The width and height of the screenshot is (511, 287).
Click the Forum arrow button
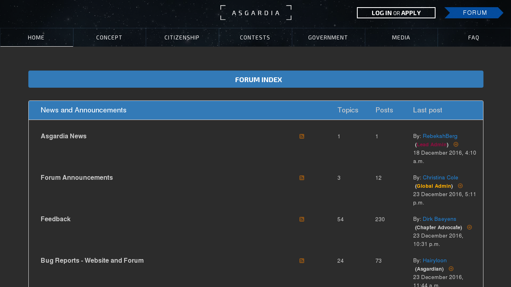coord(474,13)
